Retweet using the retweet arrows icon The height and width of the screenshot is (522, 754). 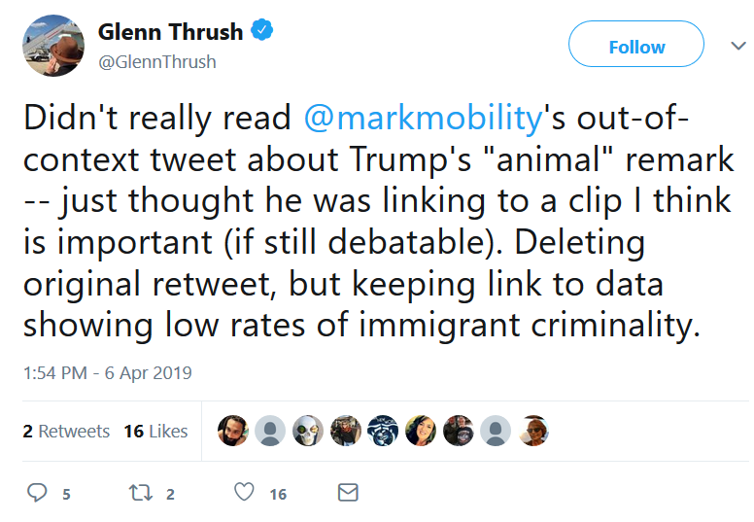click(x=141, y=493)
